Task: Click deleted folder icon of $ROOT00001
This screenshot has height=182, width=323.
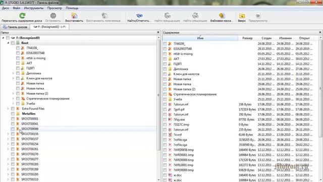Action: [18, 119]
